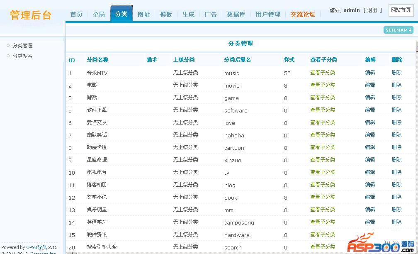
Task: Delete the 文学小说 category
Action: click(x=396, y=197)
